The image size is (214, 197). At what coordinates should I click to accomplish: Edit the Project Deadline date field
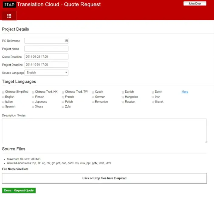tap(46, 65)
